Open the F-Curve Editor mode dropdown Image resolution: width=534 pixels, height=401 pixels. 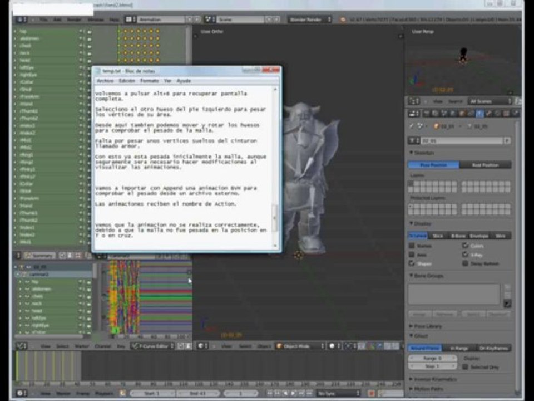[152, 346]
